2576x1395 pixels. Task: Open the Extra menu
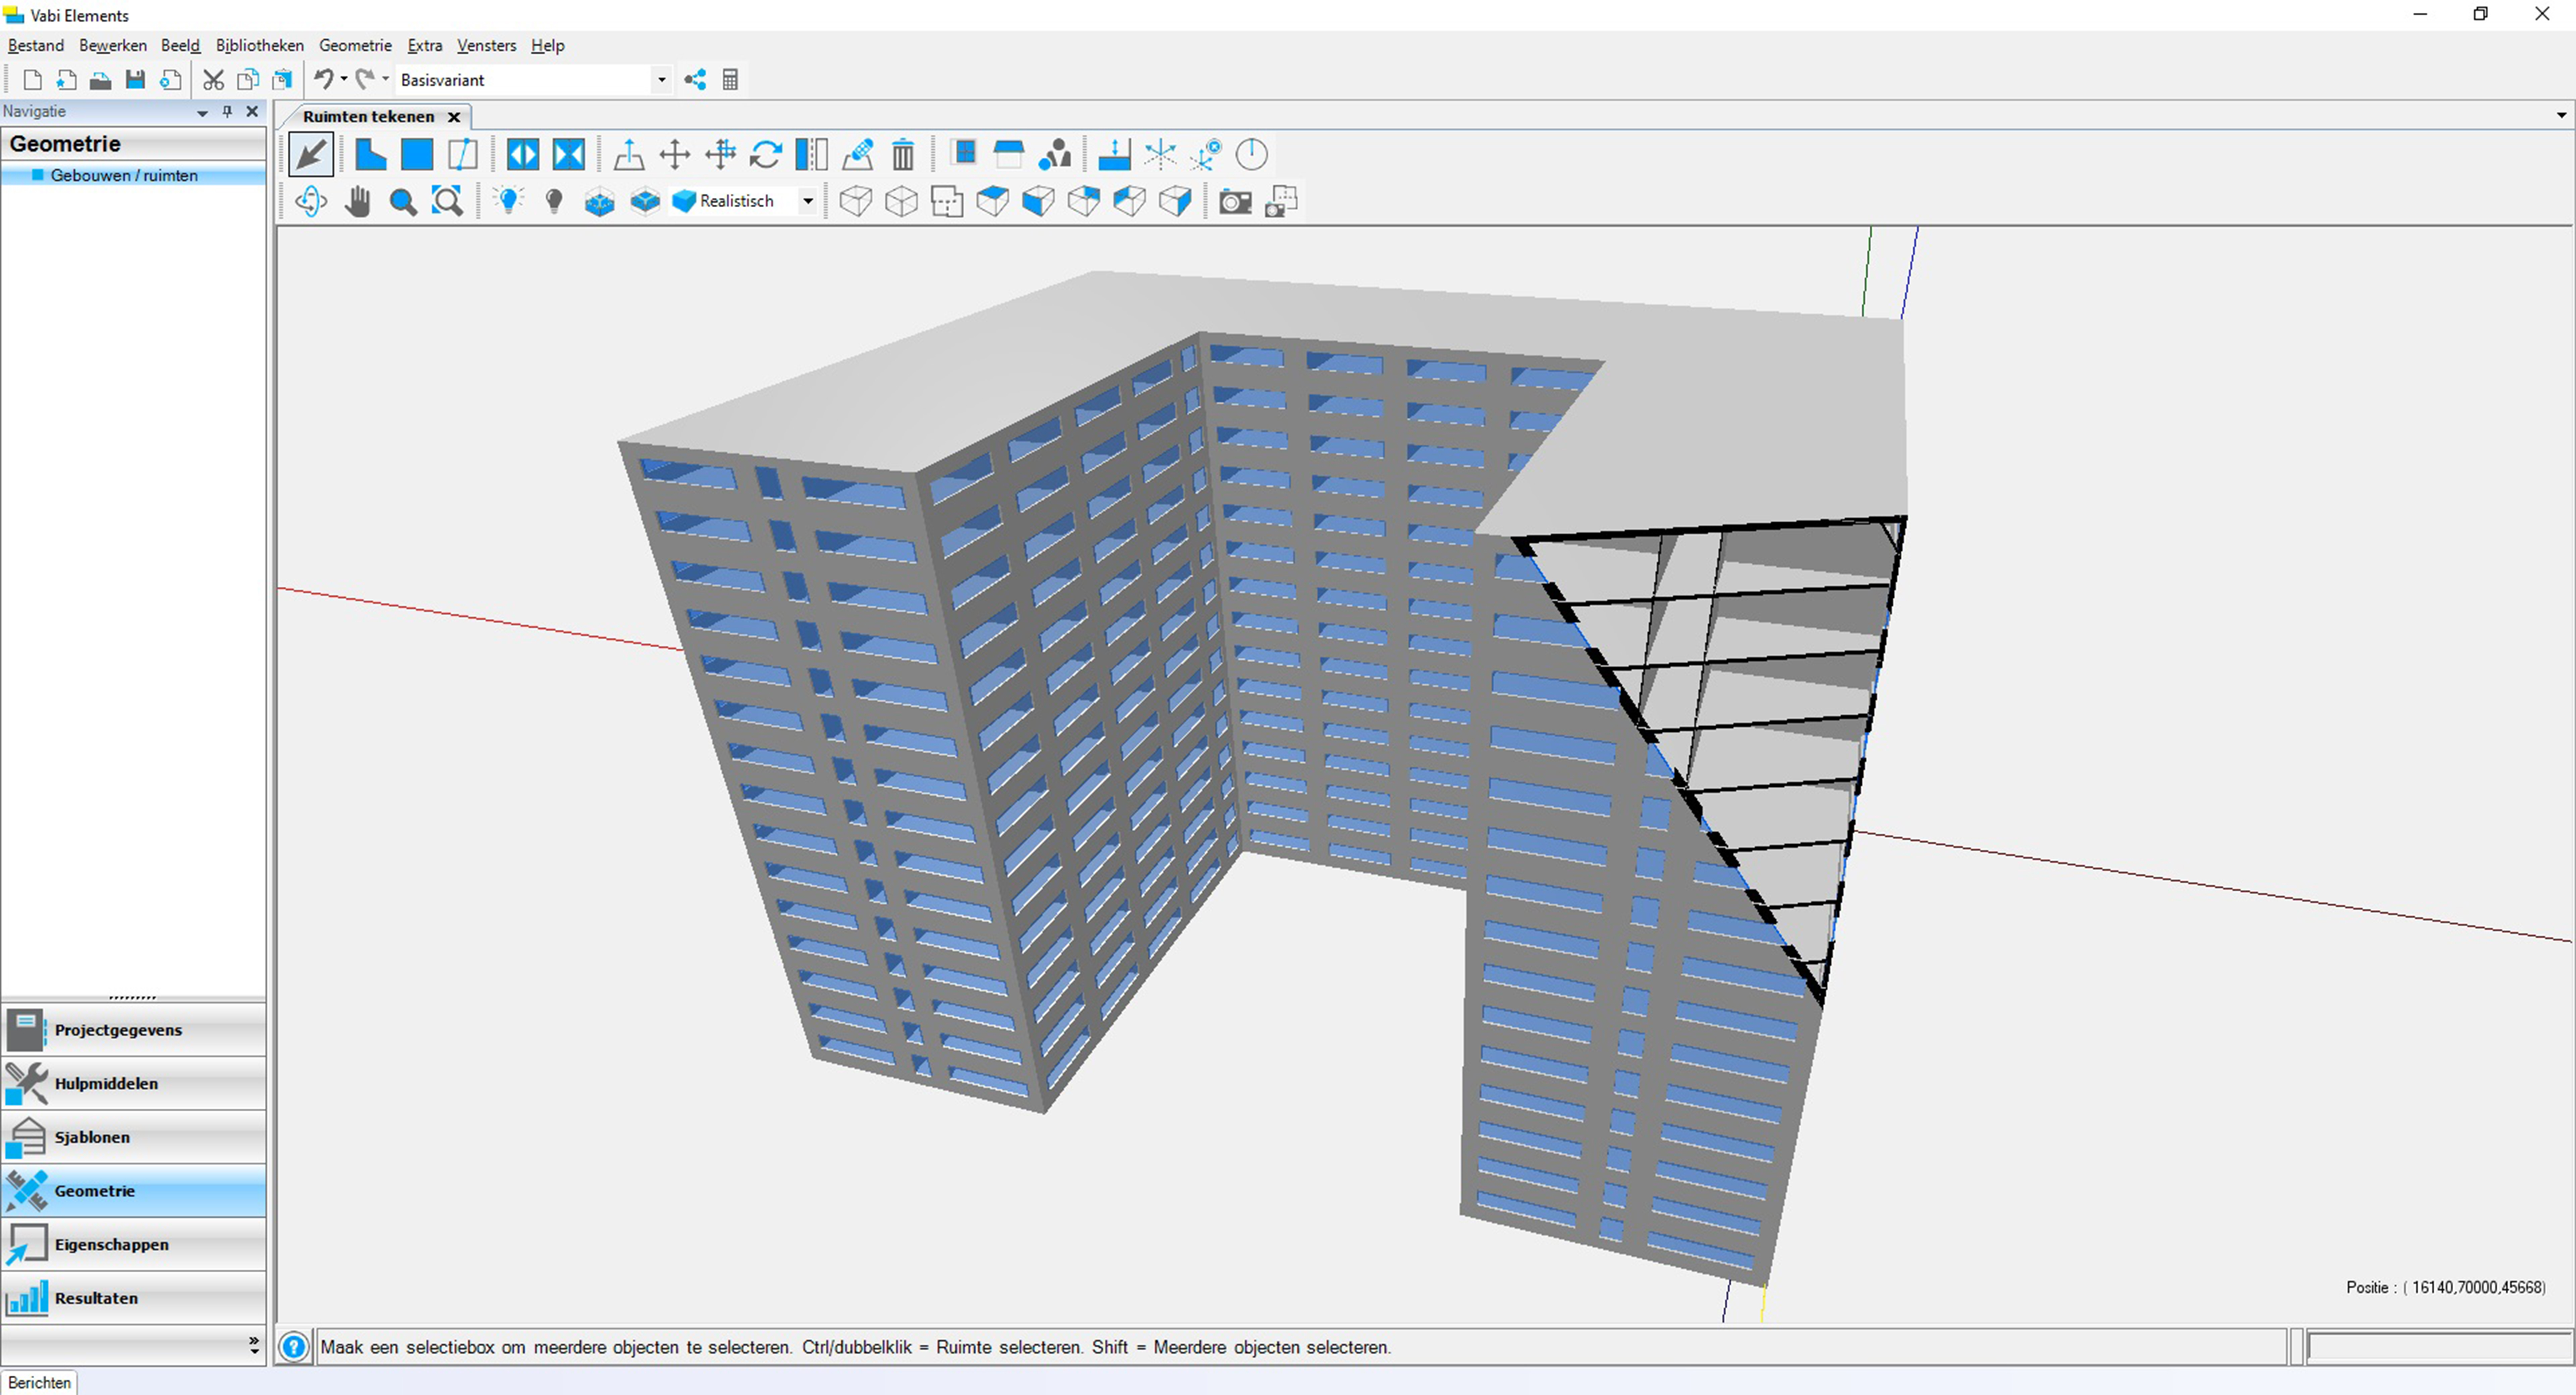tap(425, 45)
